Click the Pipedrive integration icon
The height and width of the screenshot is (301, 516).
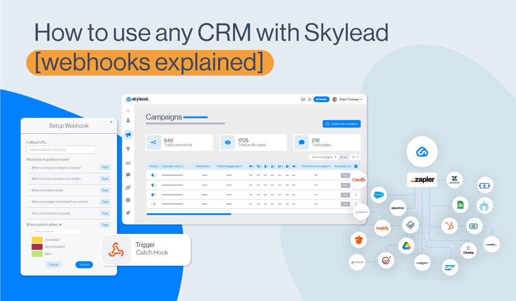coord(398,208)
